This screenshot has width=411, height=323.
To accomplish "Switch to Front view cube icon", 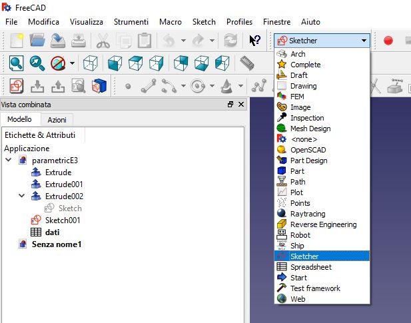I will [x=115, y=63].
